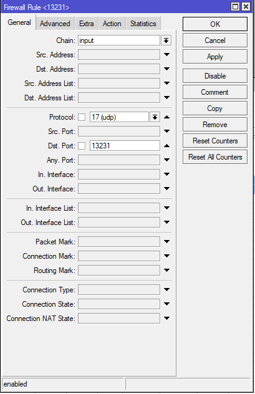Expand the Packet Mark field
The image size is (255, 394).
tap(167, 241)
